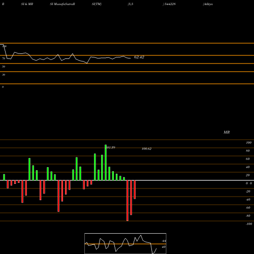
Task: Click the 'SI MunafaSutraR' header label
Action: [x=62, y=4]
